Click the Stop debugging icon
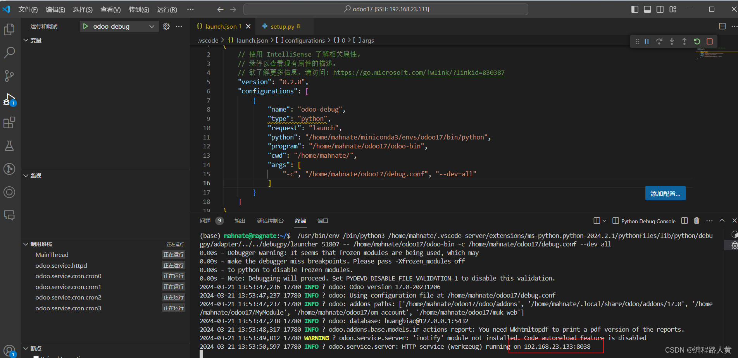The image size is (738, 358). click(710, 41)
